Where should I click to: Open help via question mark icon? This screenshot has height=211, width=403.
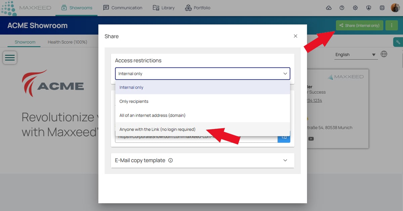342,8
